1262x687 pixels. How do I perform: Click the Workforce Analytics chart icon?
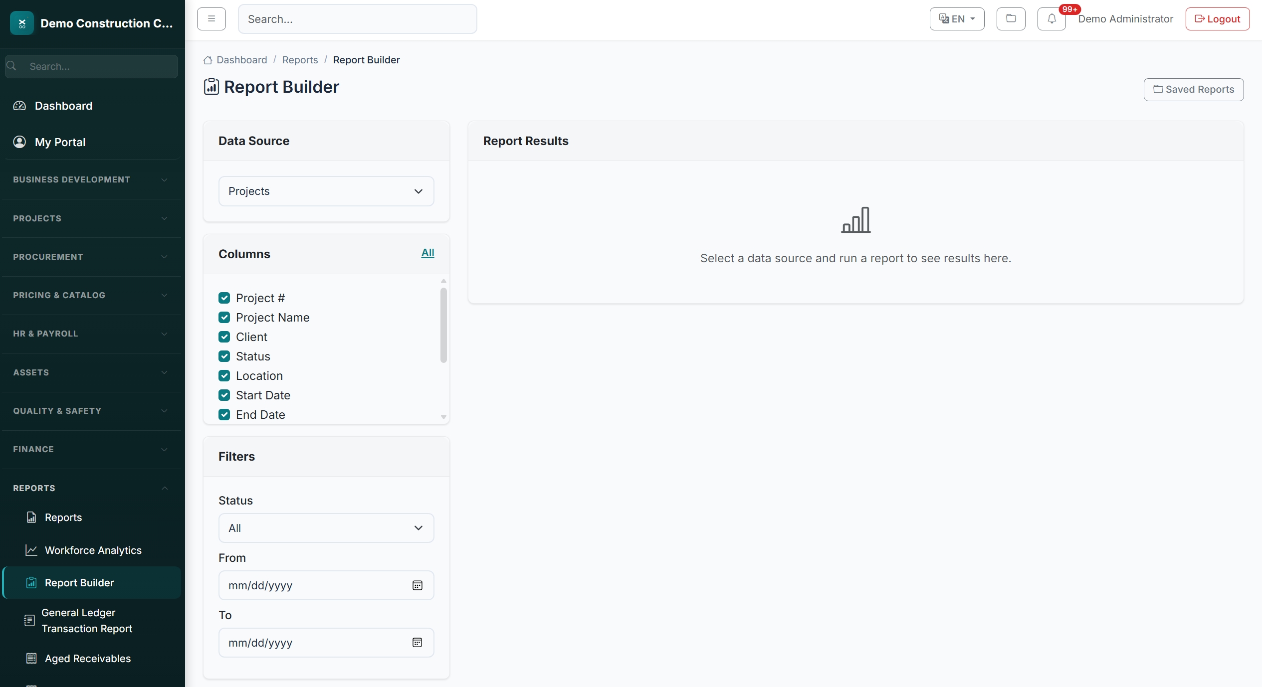31,550
